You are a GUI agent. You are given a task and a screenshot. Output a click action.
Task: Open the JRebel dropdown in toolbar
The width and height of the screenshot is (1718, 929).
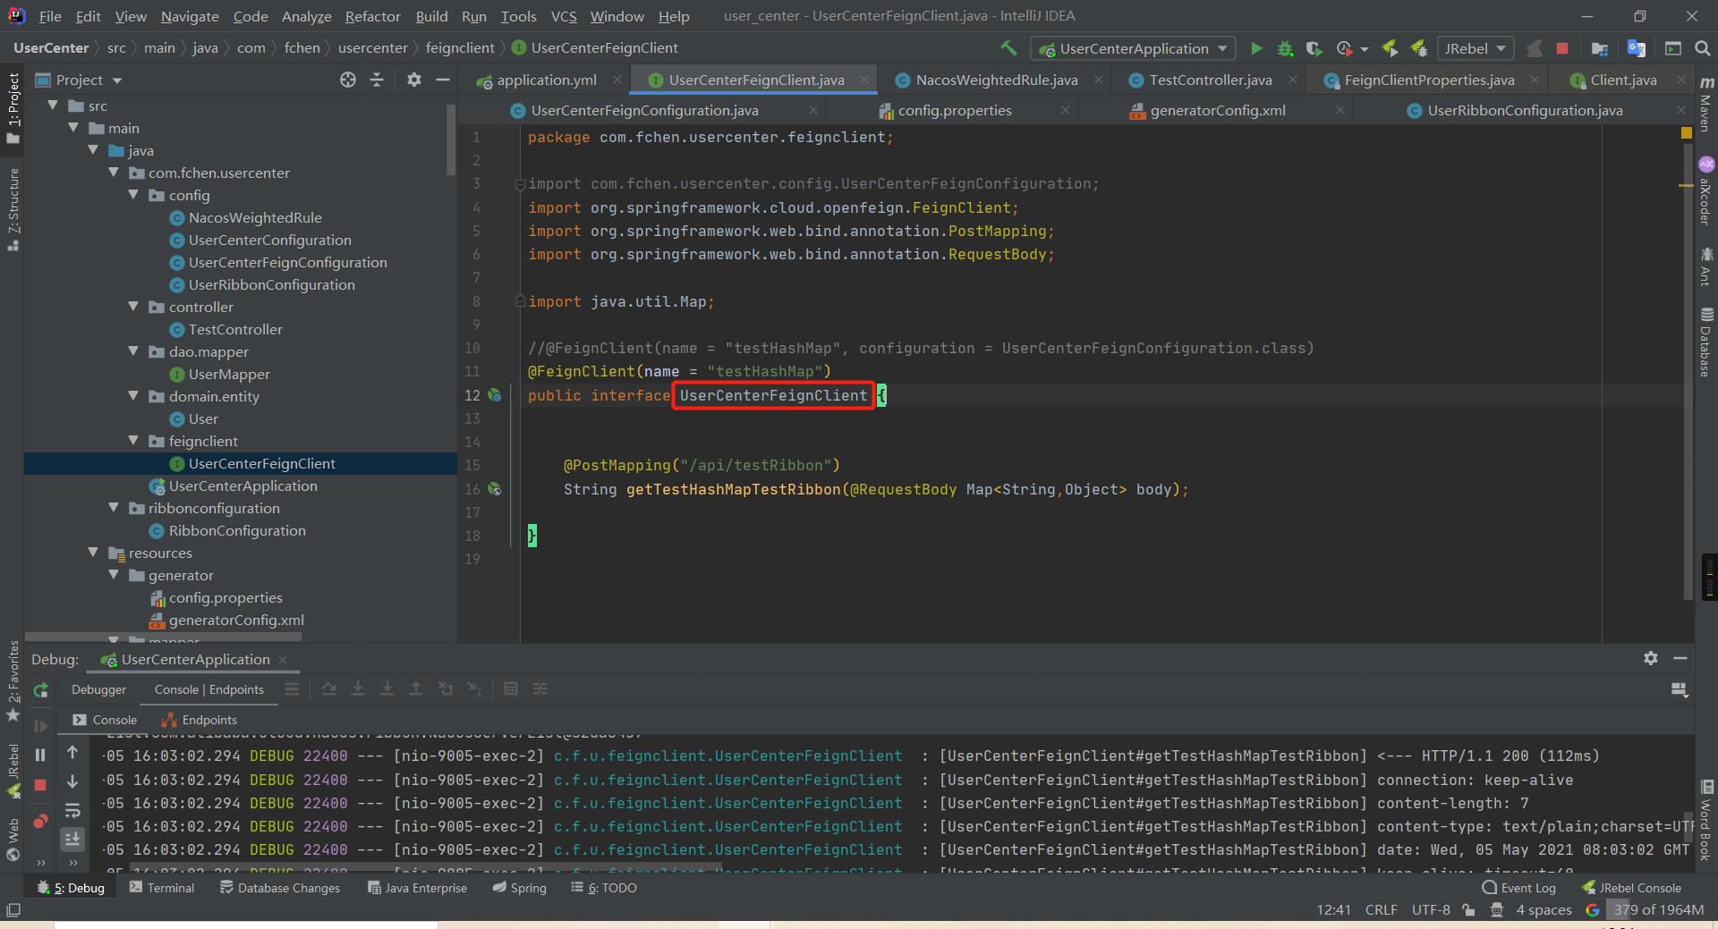1475,48
